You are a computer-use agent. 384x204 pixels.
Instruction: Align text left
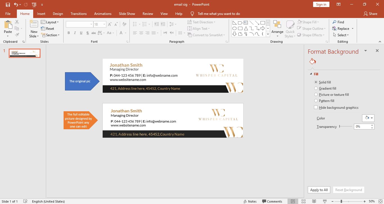pyautogui.click(x=135, y=33)
